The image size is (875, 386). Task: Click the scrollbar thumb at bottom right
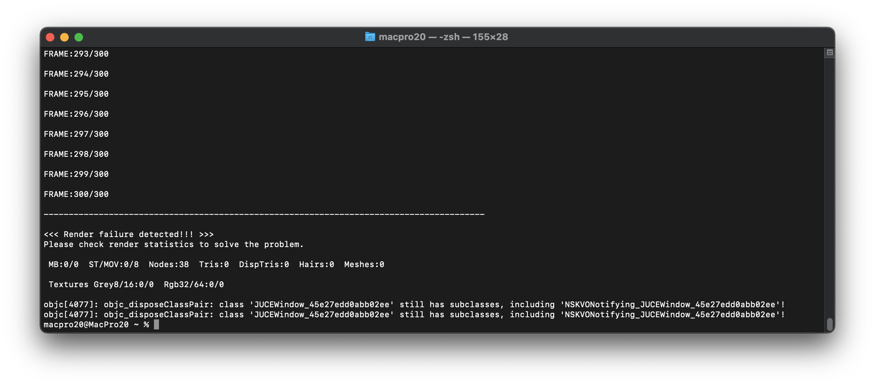[x=830, y=324]
